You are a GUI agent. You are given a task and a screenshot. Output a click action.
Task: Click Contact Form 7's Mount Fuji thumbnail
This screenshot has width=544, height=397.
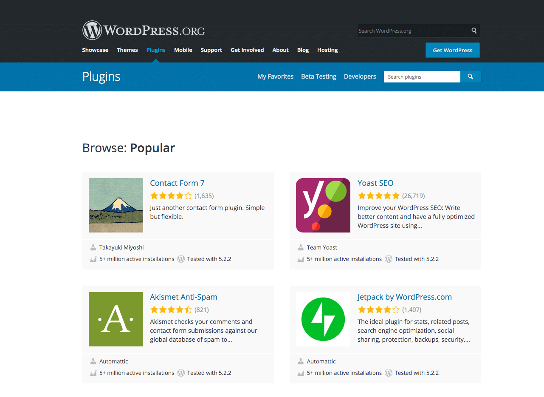(116, 205)
